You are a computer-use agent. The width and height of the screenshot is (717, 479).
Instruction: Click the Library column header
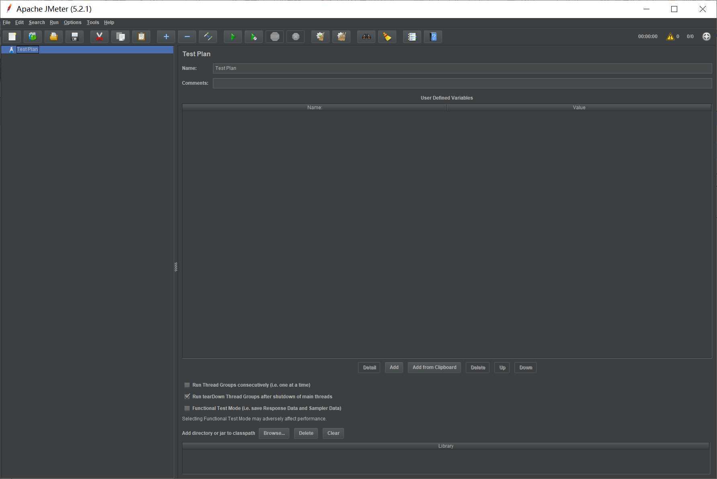pyautogui.click(x=446, y=446)
